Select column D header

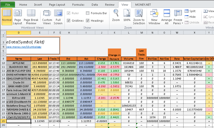19,33
